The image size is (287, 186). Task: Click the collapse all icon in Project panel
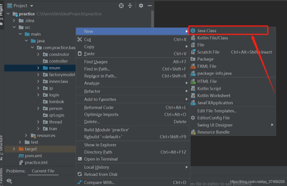[130, 6]
